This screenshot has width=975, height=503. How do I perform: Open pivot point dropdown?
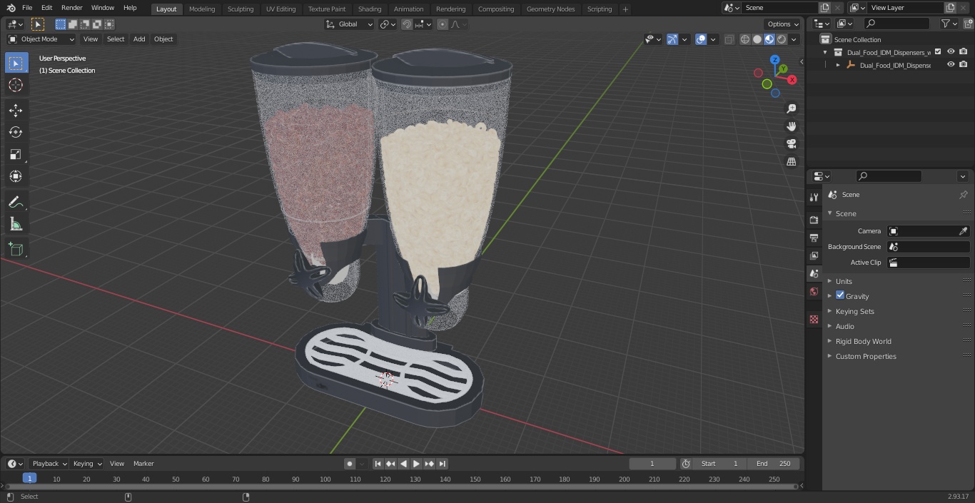(x=388, y=24)
